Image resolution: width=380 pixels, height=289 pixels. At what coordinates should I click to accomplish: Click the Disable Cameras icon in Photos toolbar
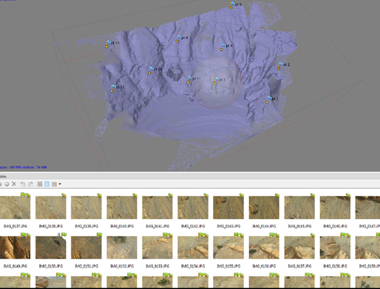(7, 184)
